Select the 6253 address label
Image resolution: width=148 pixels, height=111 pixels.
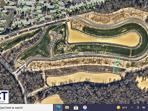[42, 19]
